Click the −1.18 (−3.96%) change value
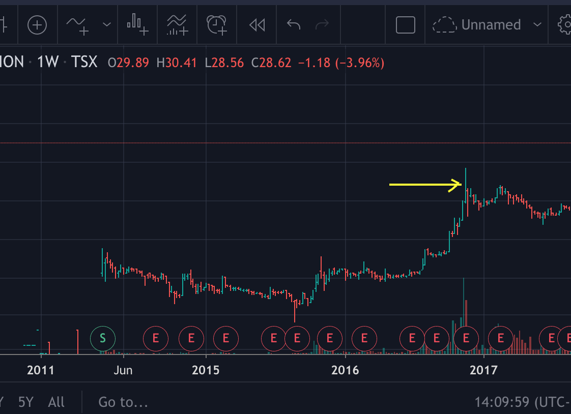The width and height of the screenshot is (571, 414). (x=341, y=63)
